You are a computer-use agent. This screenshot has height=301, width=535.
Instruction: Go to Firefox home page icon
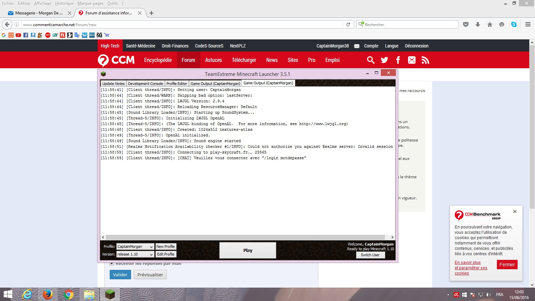point(490,24)
